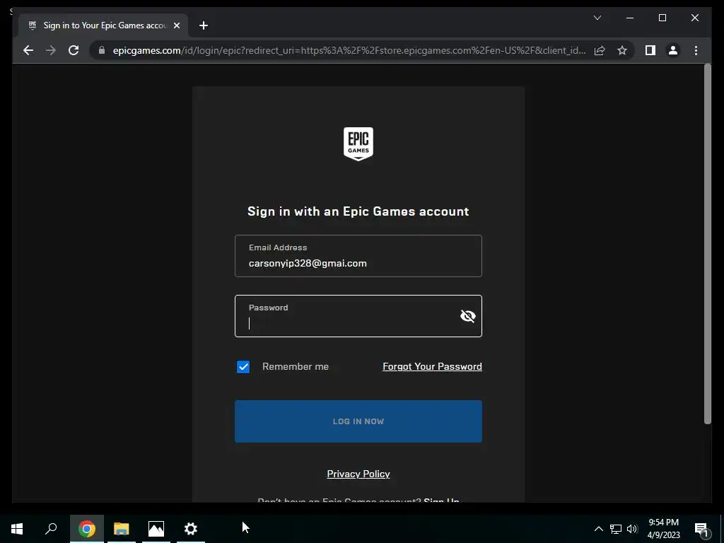Click the sign-in heading text
The width and height of the screenshot is (724, 543).
[x=358, y=211]
